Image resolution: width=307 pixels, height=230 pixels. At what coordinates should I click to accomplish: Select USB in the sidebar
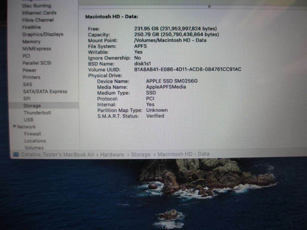(28, 120)
